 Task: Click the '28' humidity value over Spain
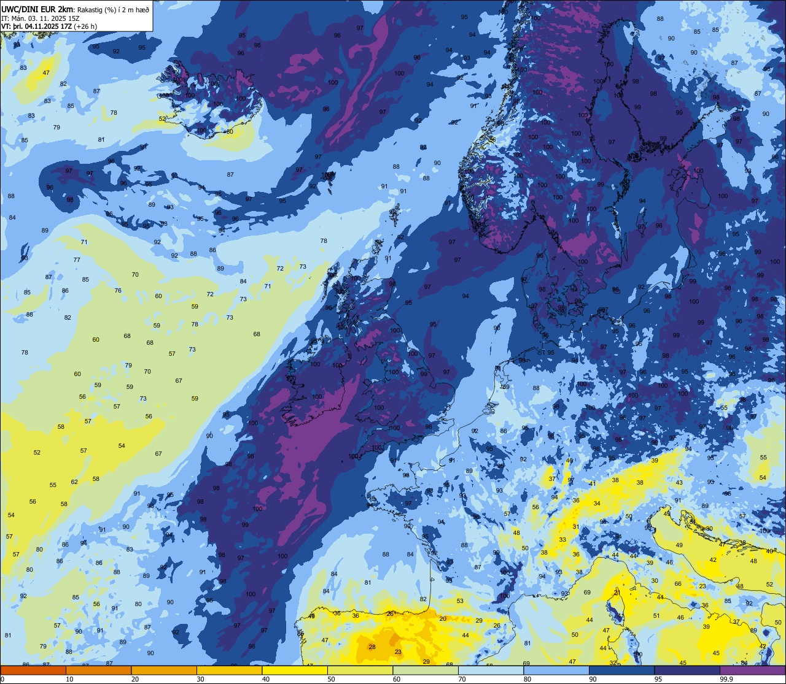point(372,647)
